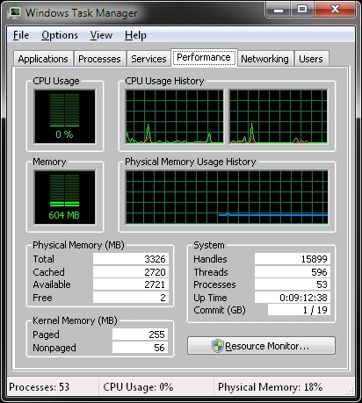This screenshot has width=362, height=403.
Task: Switch to the Services tab
Action: point(148,59)
